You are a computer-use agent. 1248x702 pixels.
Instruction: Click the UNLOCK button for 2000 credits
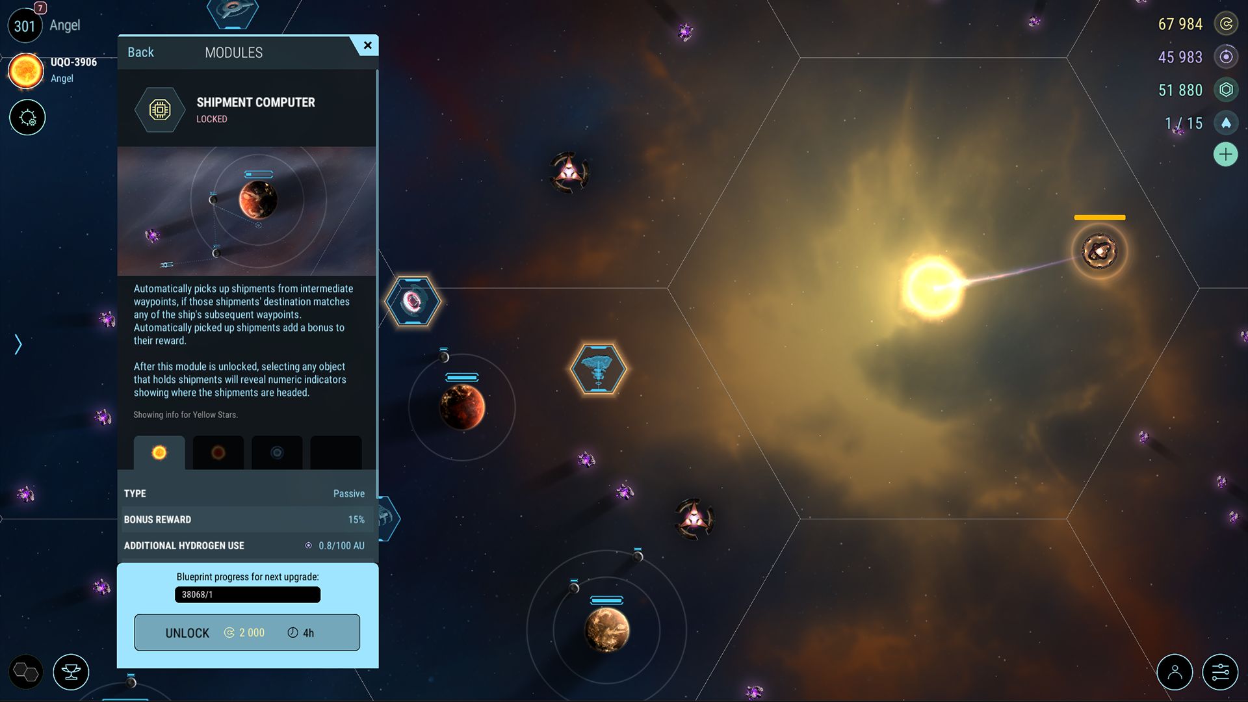point(247,632)
